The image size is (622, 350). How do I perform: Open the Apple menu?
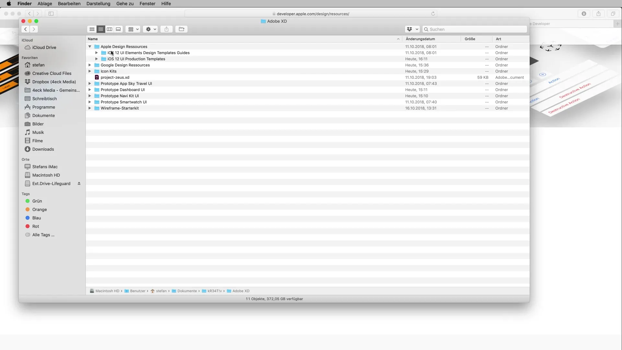[9, 4]
